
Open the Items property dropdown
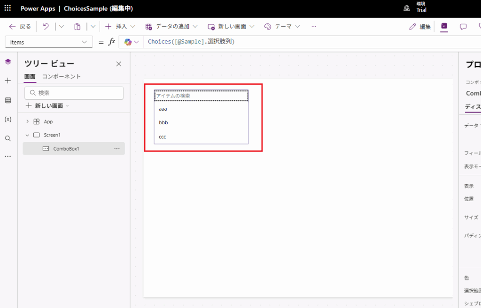coord(48,42)
